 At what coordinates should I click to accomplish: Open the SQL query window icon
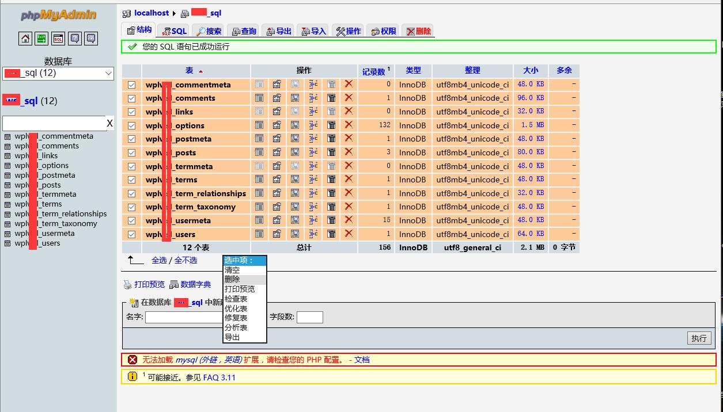point(58,39)
